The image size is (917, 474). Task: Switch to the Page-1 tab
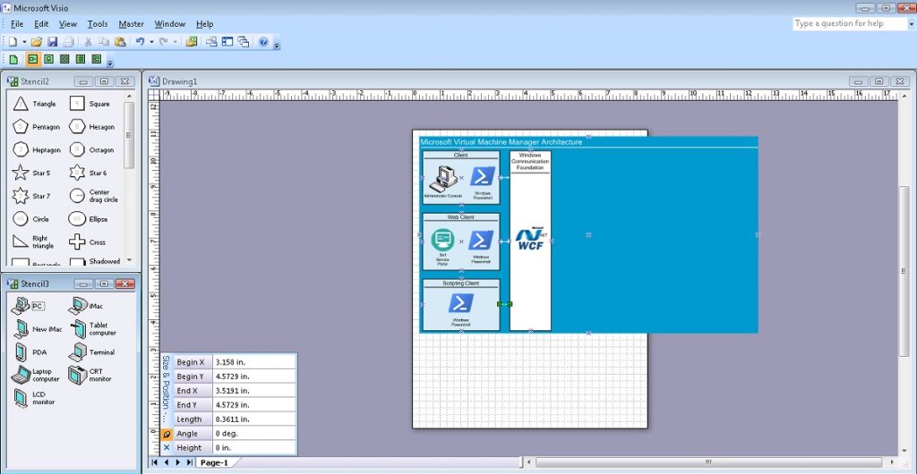pos(213,463)
